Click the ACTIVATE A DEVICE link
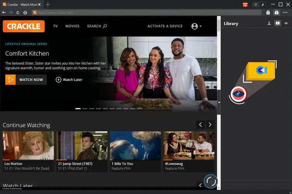The width and height of the screenshot is (292, 194). pos(165,26)
